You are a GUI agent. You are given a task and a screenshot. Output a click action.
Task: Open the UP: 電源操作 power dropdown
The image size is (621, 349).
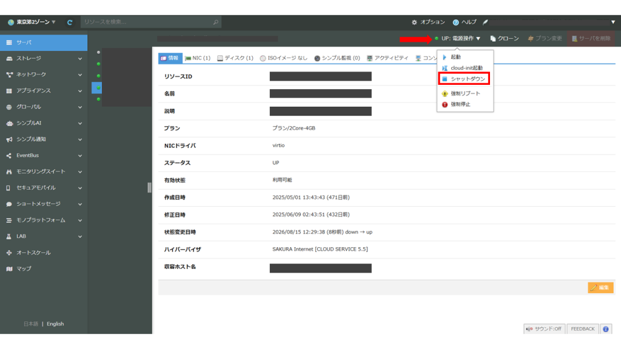tap(457, 38)
